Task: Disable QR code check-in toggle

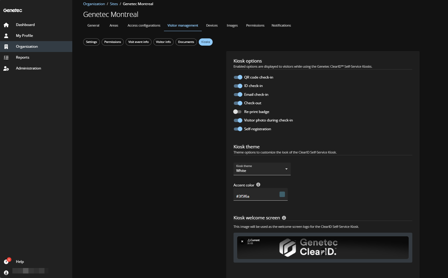Action: pyautogui.click(x=238, y=77)
